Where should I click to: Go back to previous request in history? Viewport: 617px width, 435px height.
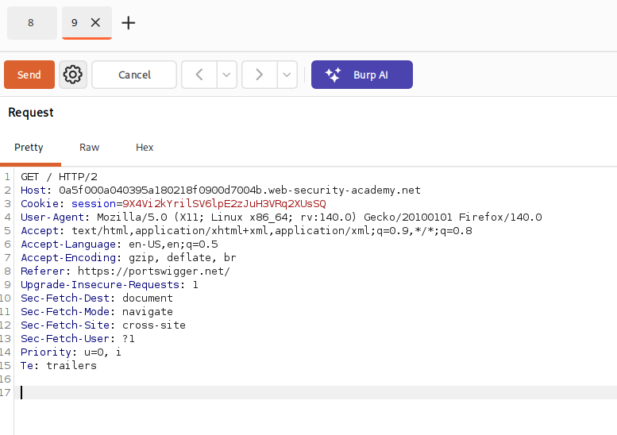199,75
